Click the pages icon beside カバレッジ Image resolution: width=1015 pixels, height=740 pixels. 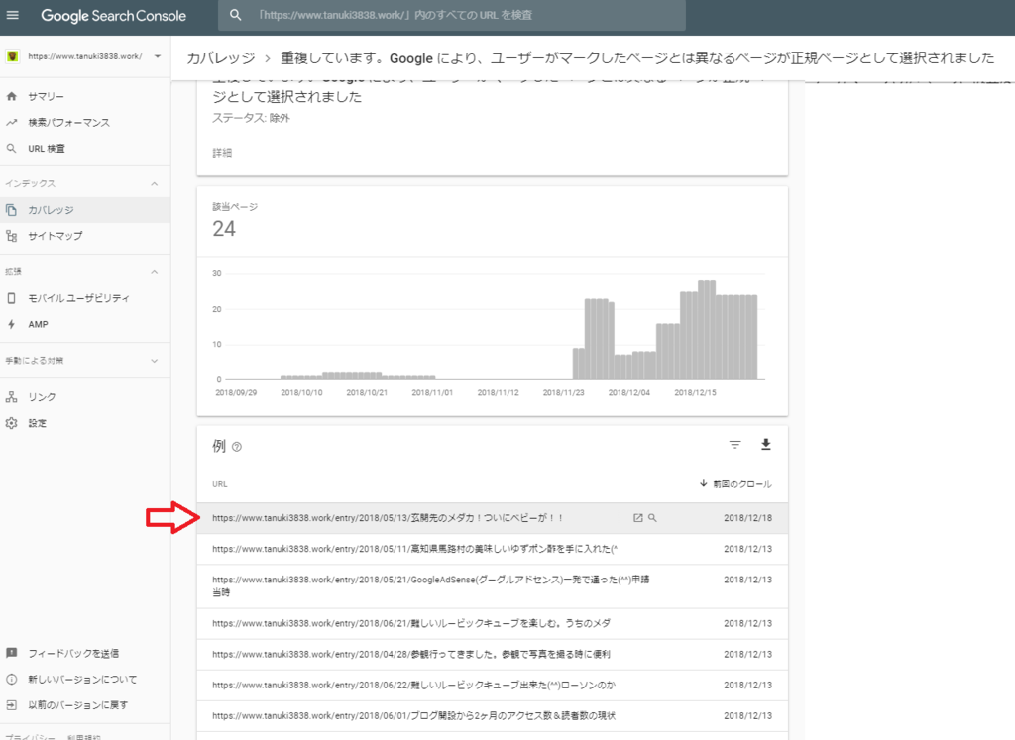coord(11,210)
